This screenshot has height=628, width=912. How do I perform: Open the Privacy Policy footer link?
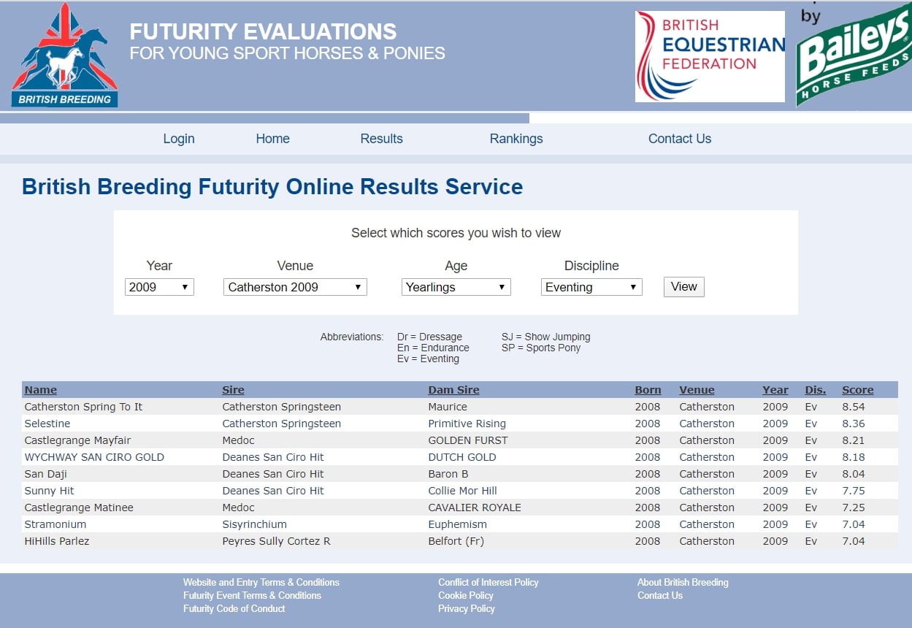click(467, 608)
